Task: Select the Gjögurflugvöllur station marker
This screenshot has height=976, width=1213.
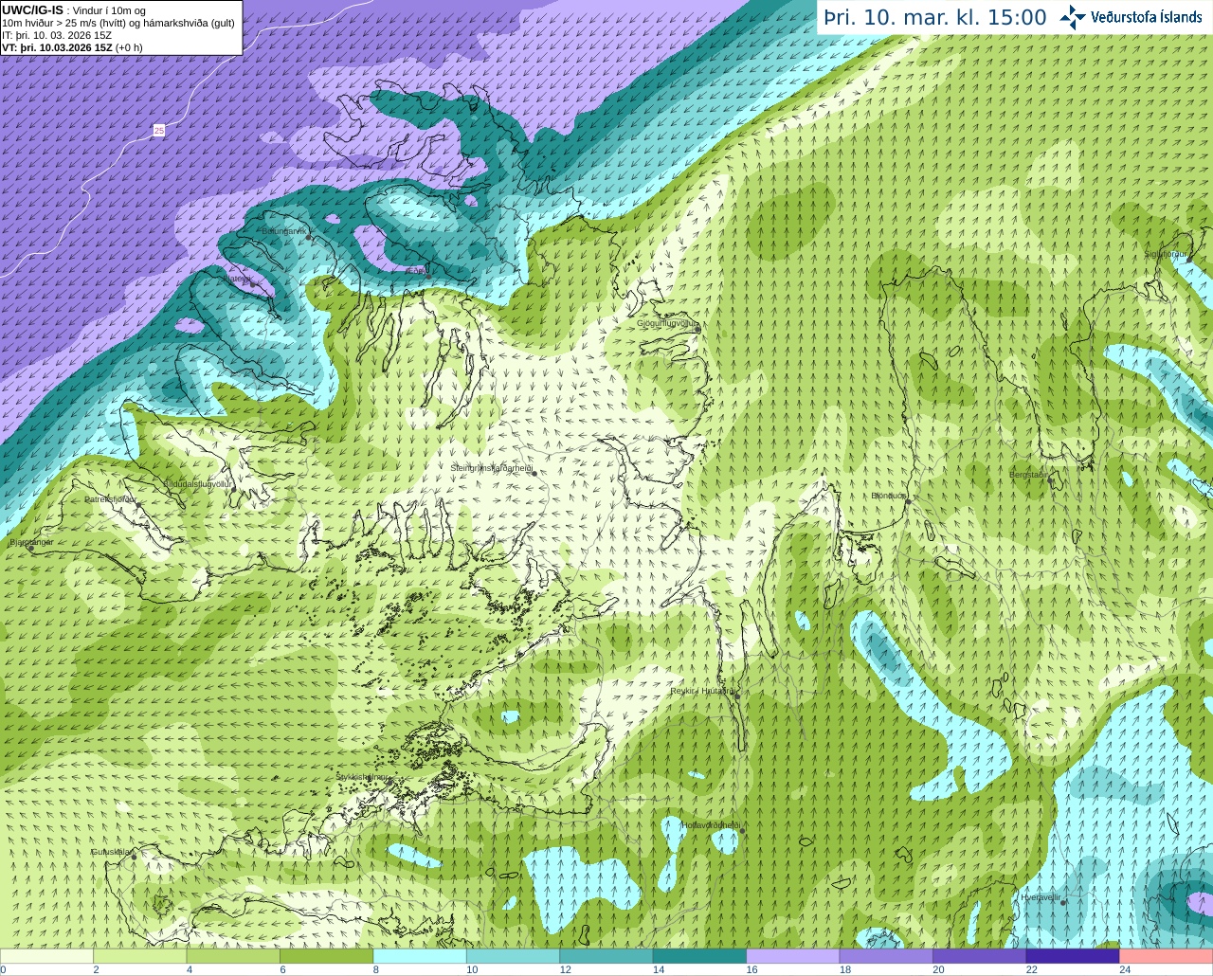Action: point(697,329)
